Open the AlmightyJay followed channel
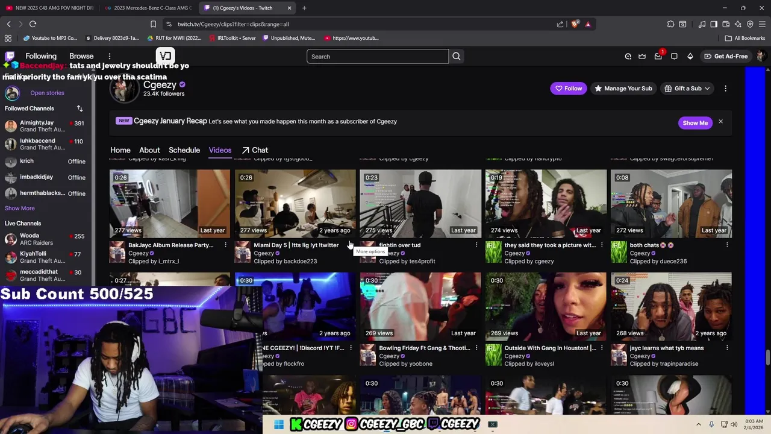 (46, 126)
